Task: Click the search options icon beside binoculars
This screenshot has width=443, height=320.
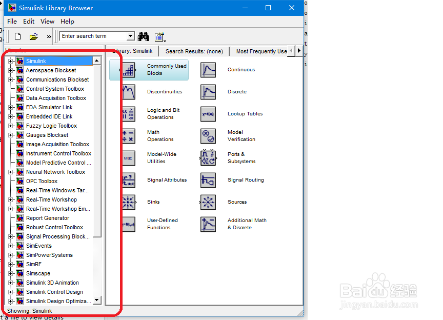Action: (160, 37)
